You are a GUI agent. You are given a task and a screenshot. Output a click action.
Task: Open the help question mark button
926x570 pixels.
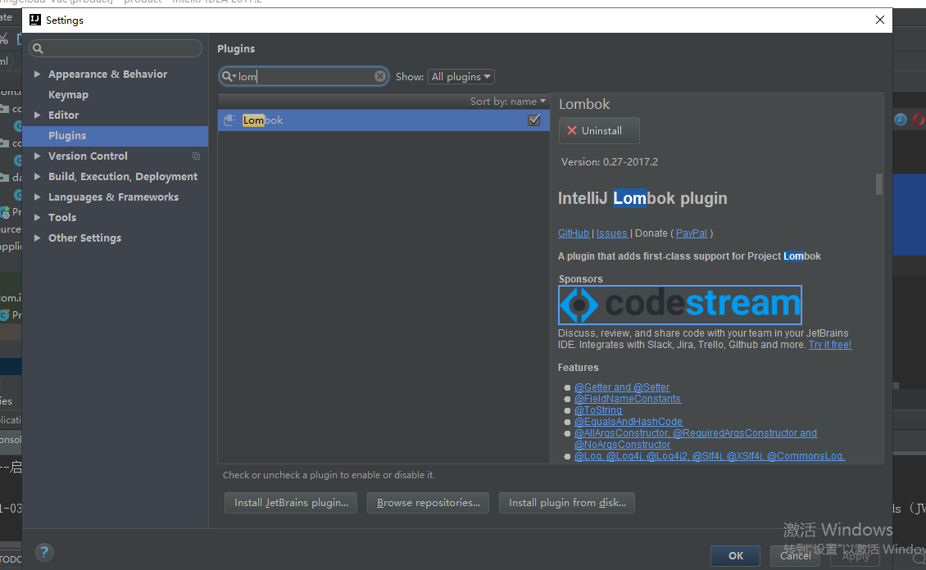43,552
